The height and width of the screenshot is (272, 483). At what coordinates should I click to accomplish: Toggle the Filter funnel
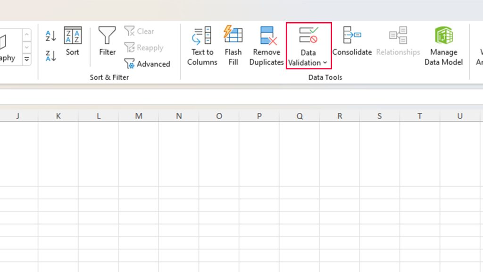coord(107,42)
